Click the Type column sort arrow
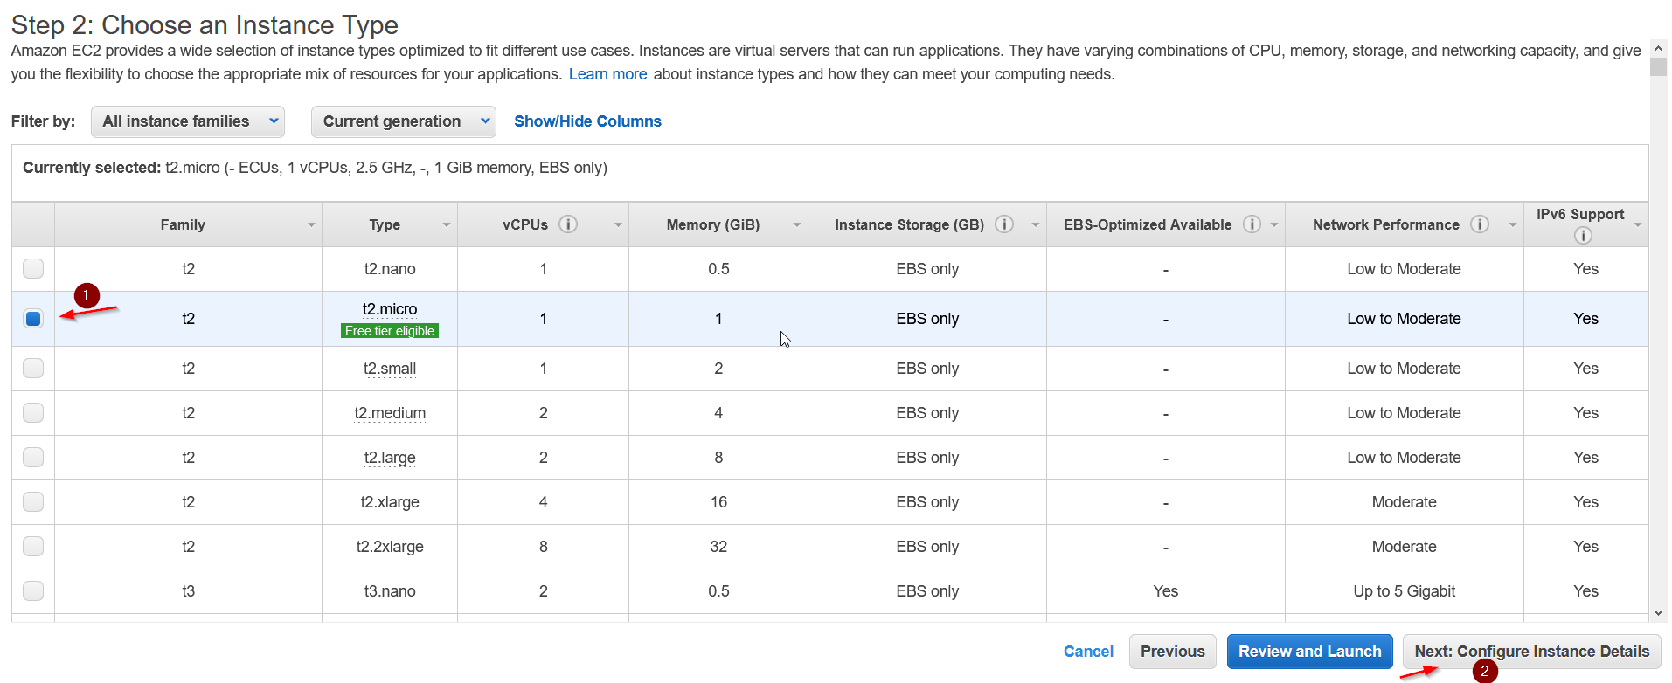 (x=447, y=225)
